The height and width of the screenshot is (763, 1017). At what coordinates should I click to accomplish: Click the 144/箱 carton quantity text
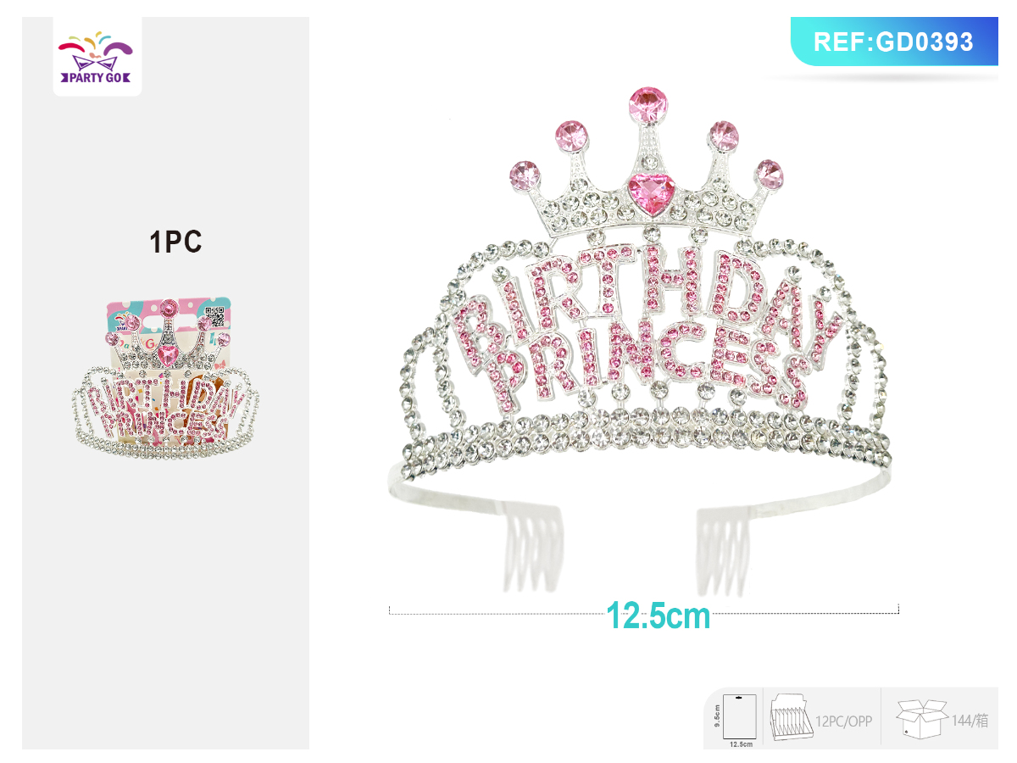[x=970, y=721]
